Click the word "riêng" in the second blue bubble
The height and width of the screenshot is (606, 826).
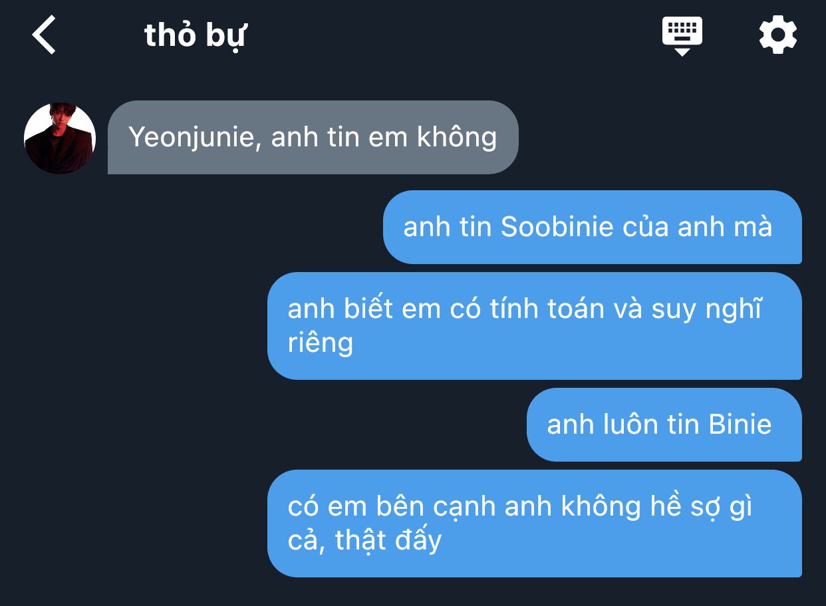point(320,343)
